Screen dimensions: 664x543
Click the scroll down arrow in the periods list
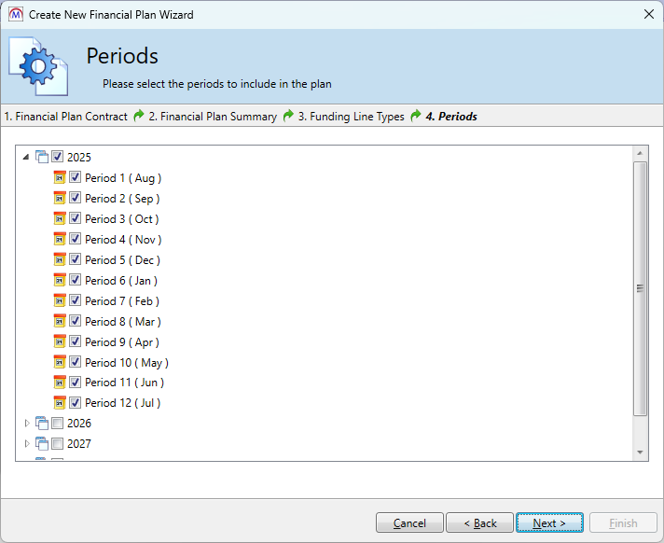pyautogui.click(x=640, y=452)
